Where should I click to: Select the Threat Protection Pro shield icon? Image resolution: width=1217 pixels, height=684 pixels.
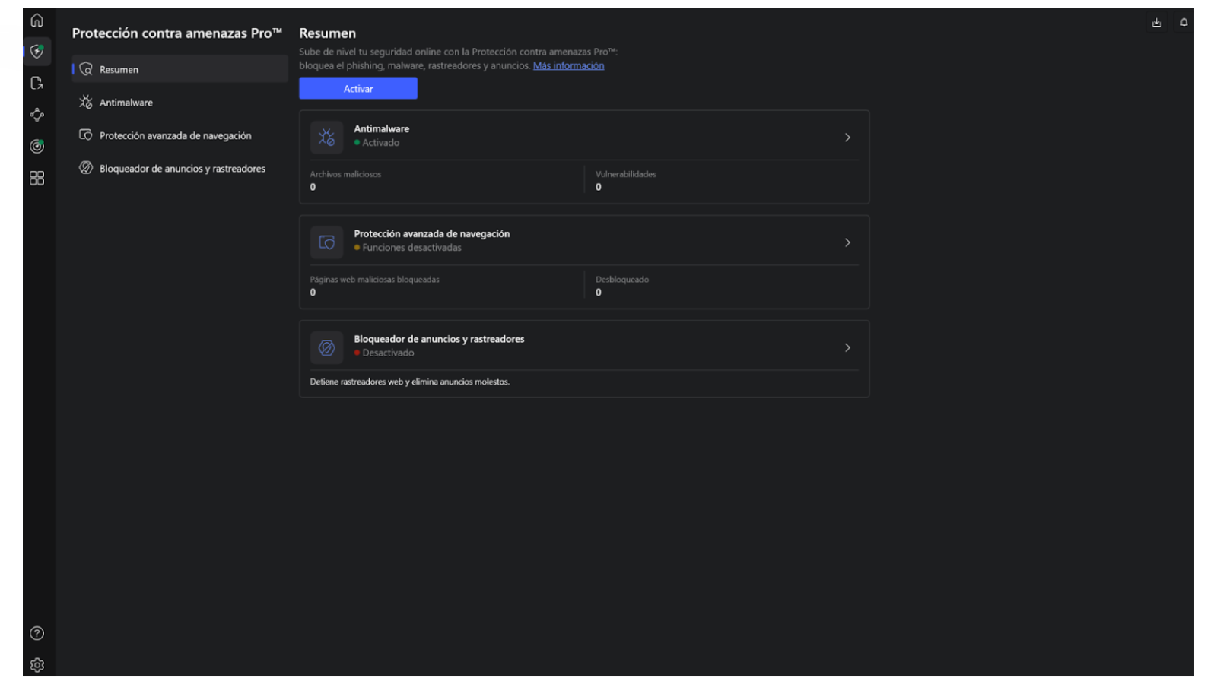pos(36,52)
